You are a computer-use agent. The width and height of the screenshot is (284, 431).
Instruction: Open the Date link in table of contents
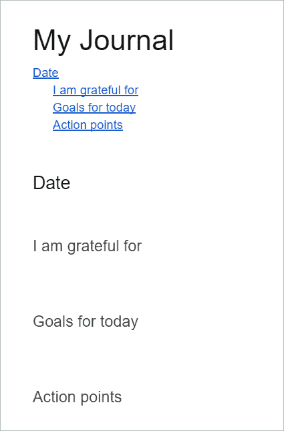point(45,73)
